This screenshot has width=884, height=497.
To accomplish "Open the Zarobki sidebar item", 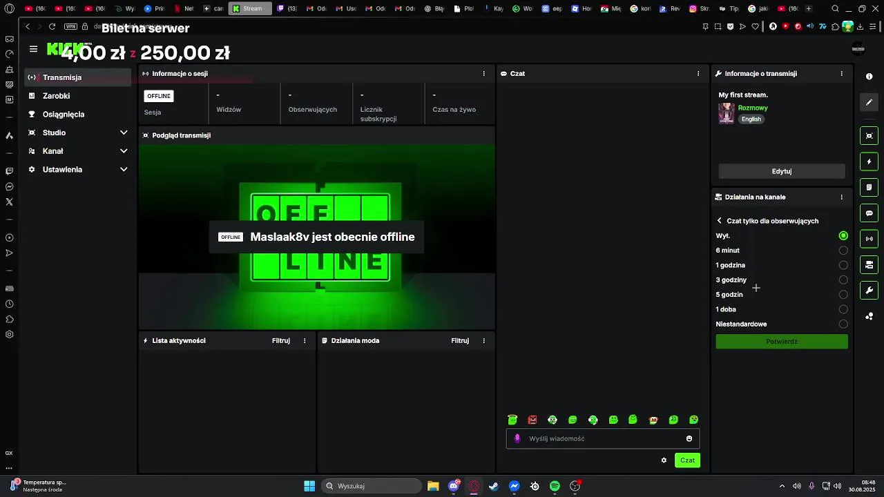I will (x=77, y=96).
